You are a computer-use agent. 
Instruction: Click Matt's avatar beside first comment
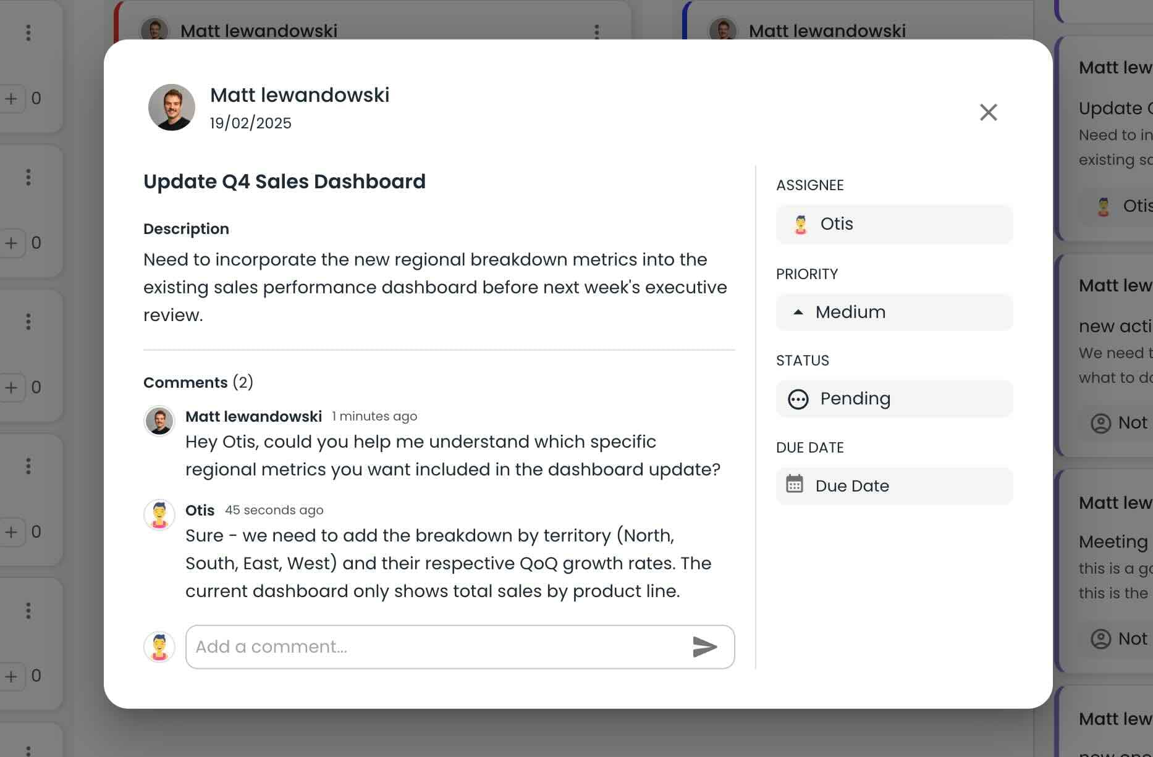click(x=159, y=421)
